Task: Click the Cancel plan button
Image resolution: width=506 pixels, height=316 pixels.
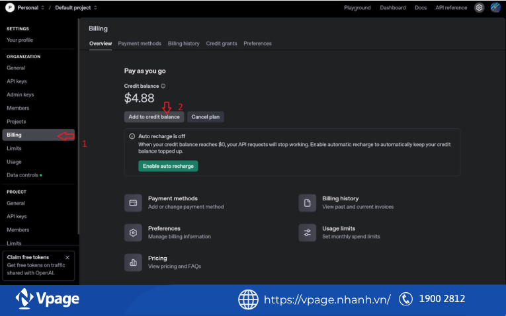Action: 205,117
